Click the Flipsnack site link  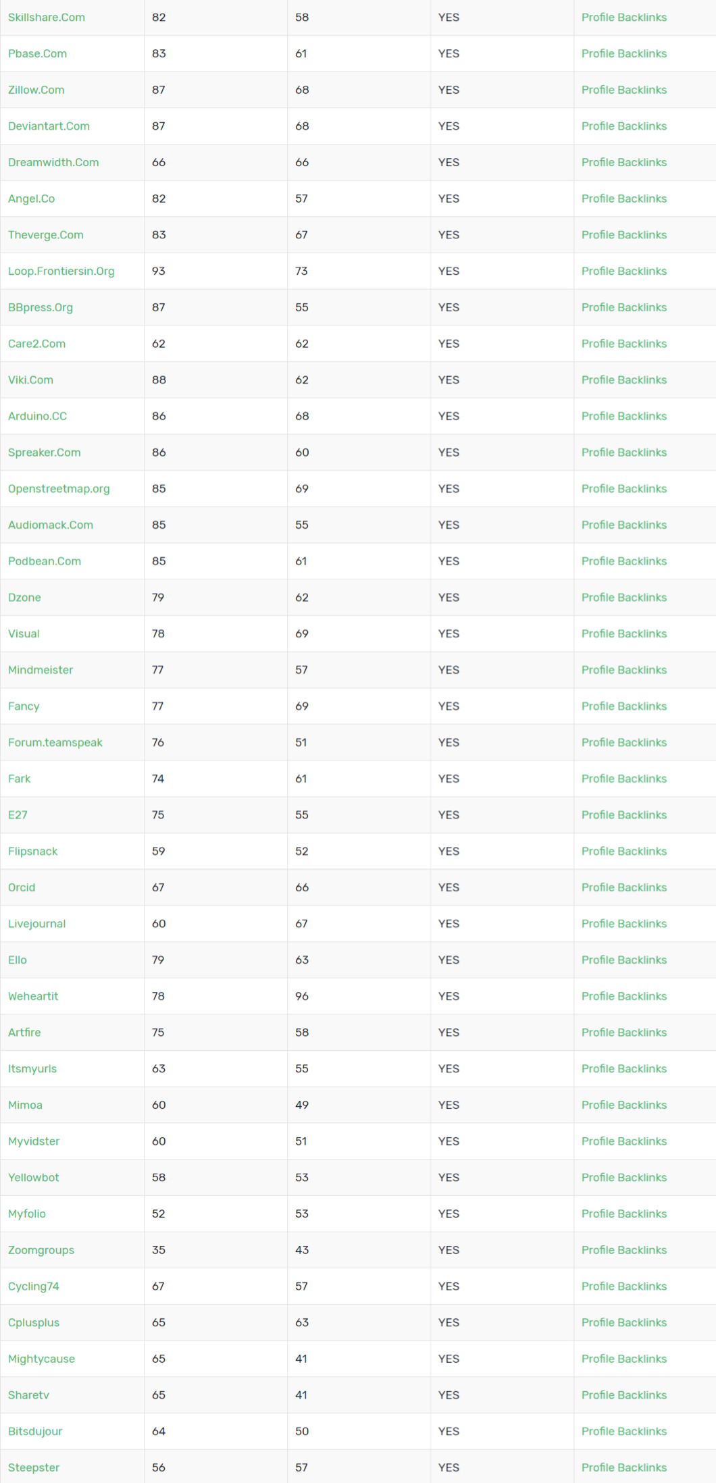[33, 852]
